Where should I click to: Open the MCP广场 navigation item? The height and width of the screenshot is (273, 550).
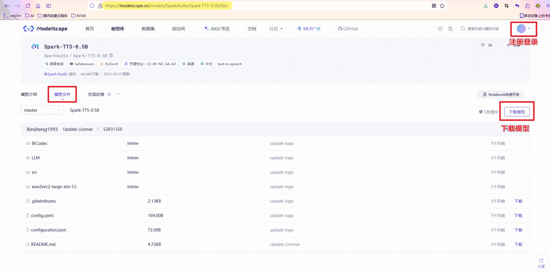309,29
